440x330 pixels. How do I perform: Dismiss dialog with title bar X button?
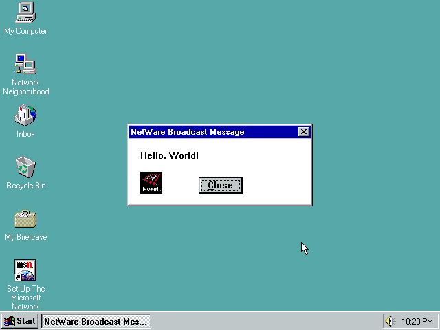point(304,132)
